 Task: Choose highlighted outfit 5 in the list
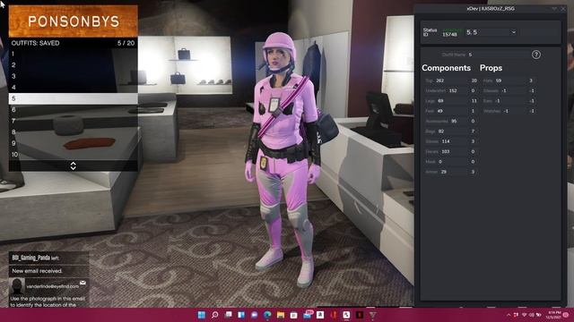[74, 98]
